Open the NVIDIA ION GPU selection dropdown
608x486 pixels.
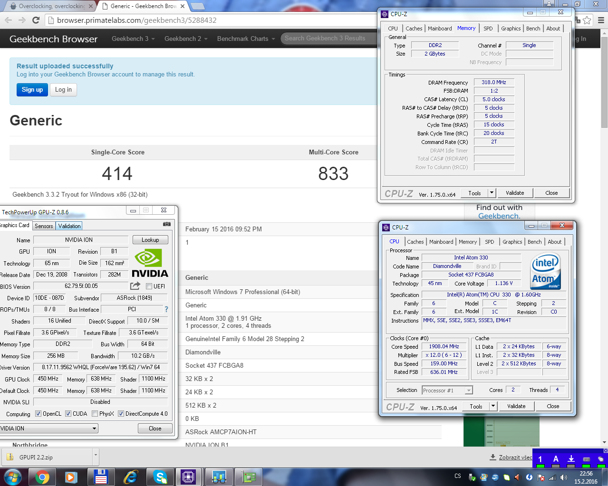pos(48,428)
